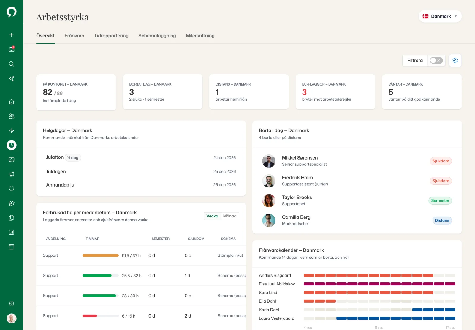Click the orange 51,5 / 37 h progress bar
Image resolution: width=475 pixels, height=330 pixels.
pyautogui.click(x=101, y=255)
